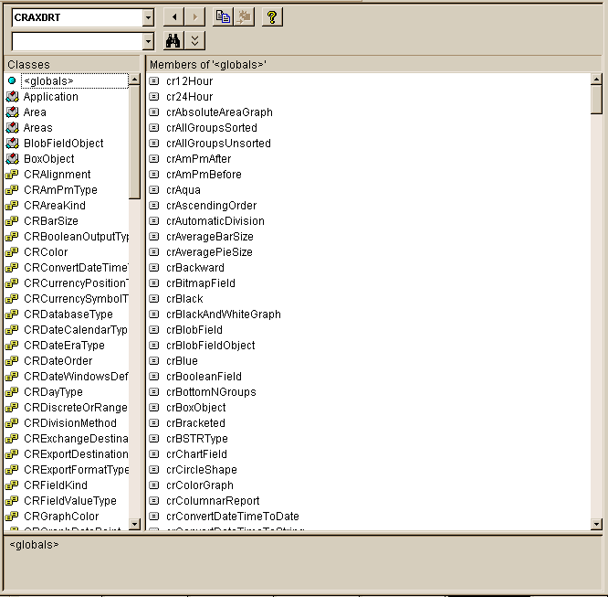Choose CRCurrencyPositionType class entry
Screen dimensions: 608x597
pyautogui.click(x=76, y=283)
